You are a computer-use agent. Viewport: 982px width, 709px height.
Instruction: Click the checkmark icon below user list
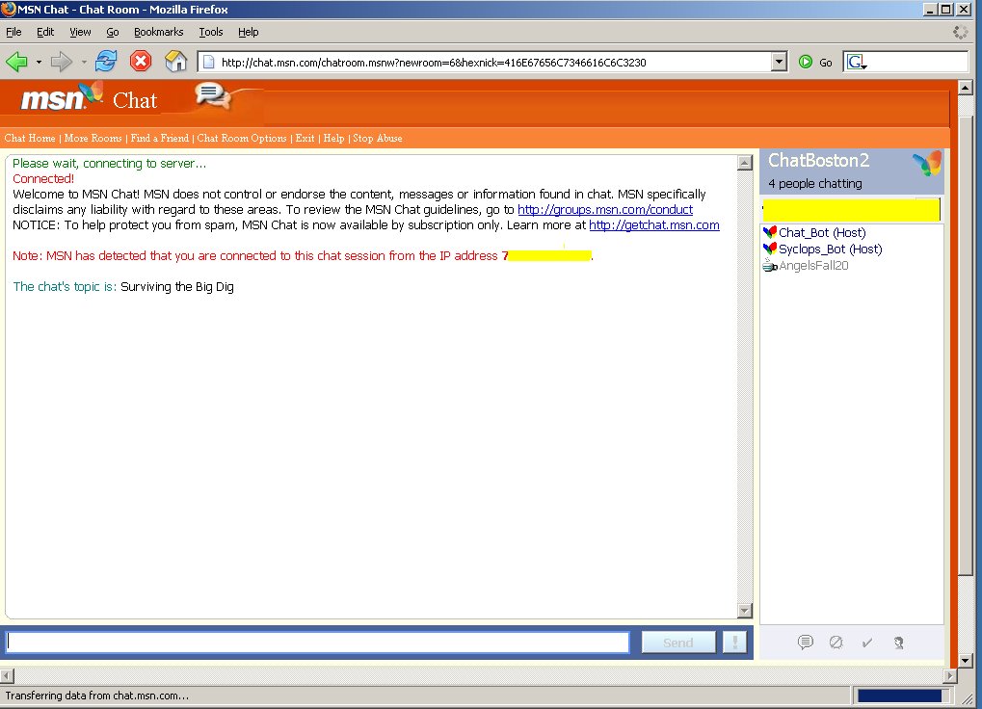click(x=867, y=643)
